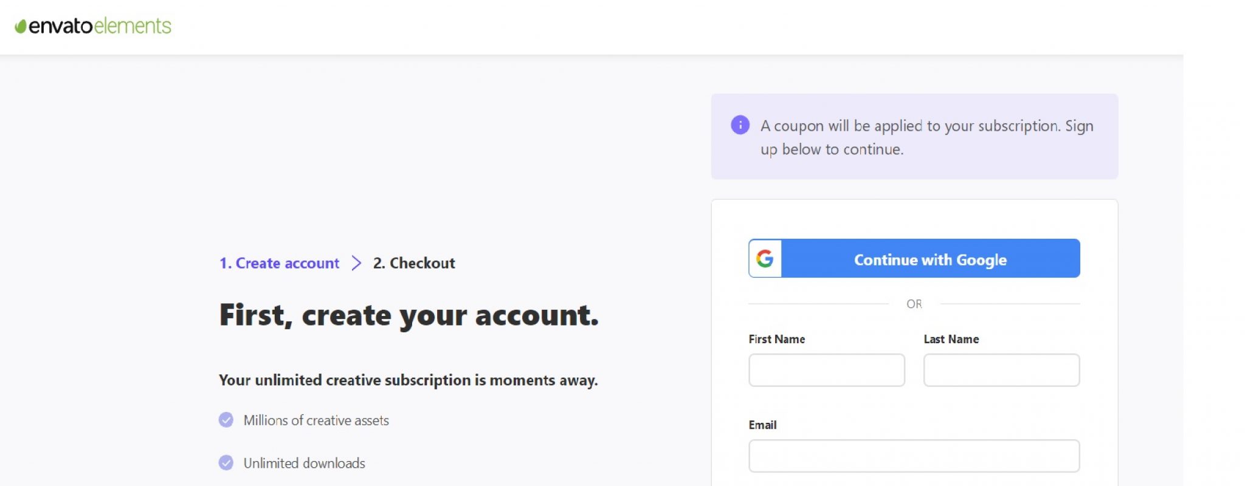Click the Millions of creative assets text
Screen dimensions: 1245x486
click(x=316, y=420)
